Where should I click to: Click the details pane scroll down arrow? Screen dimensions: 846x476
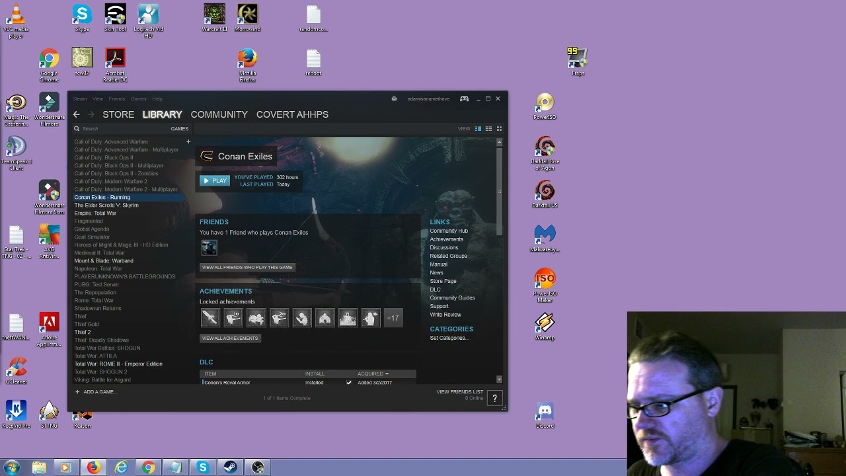[x=499, y=379]
